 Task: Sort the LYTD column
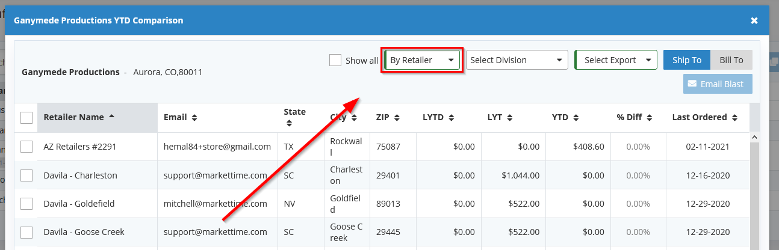point(452,118)
